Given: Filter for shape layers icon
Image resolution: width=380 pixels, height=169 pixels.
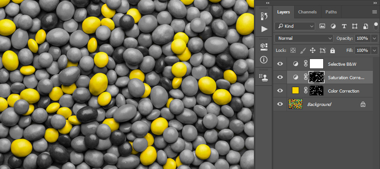Looking at the screenshot, I should pyautogui.click(x=355, y=26).
